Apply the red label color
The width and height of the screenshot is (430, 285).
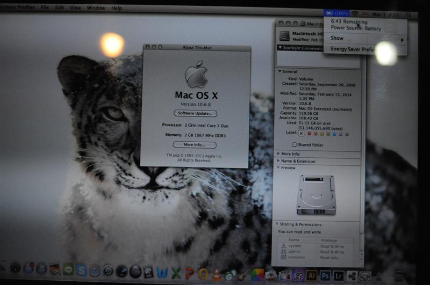point(310,134)
